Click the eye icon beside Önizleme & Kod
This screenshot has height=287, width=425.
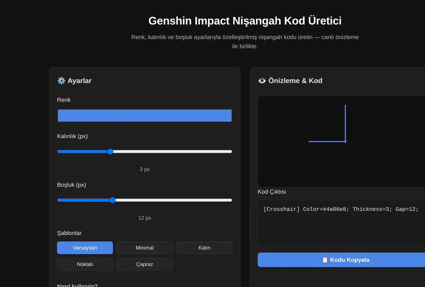262,81
